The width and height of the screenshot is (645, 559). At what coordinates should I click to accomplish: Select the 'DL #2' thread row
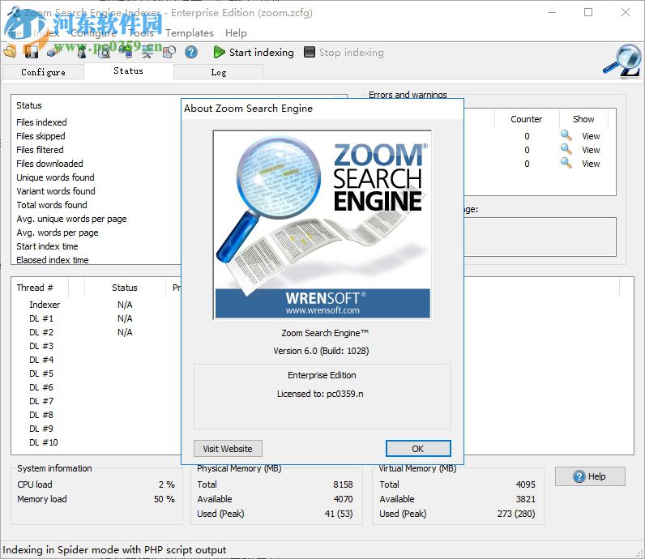[41, 332]
